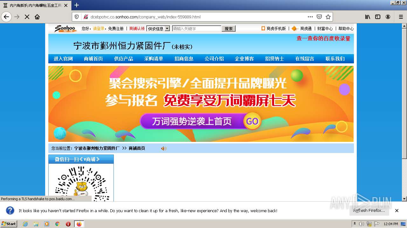Open the 财富中心 link
The height and width of the screenshot is (228, 407).
(x=325, y=28)
